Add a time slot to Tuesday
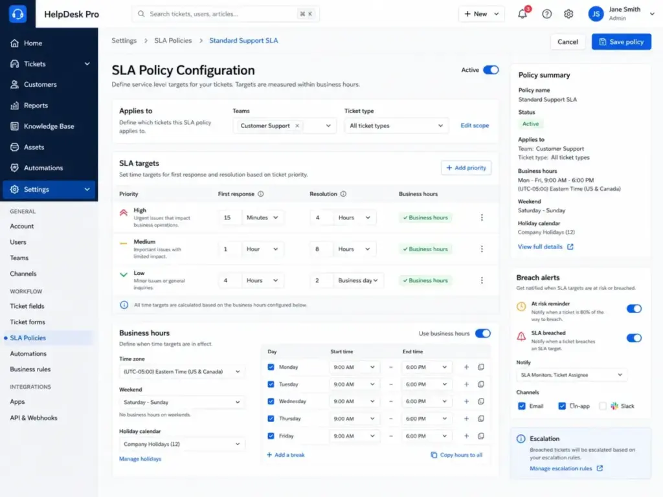 [466, 384]
